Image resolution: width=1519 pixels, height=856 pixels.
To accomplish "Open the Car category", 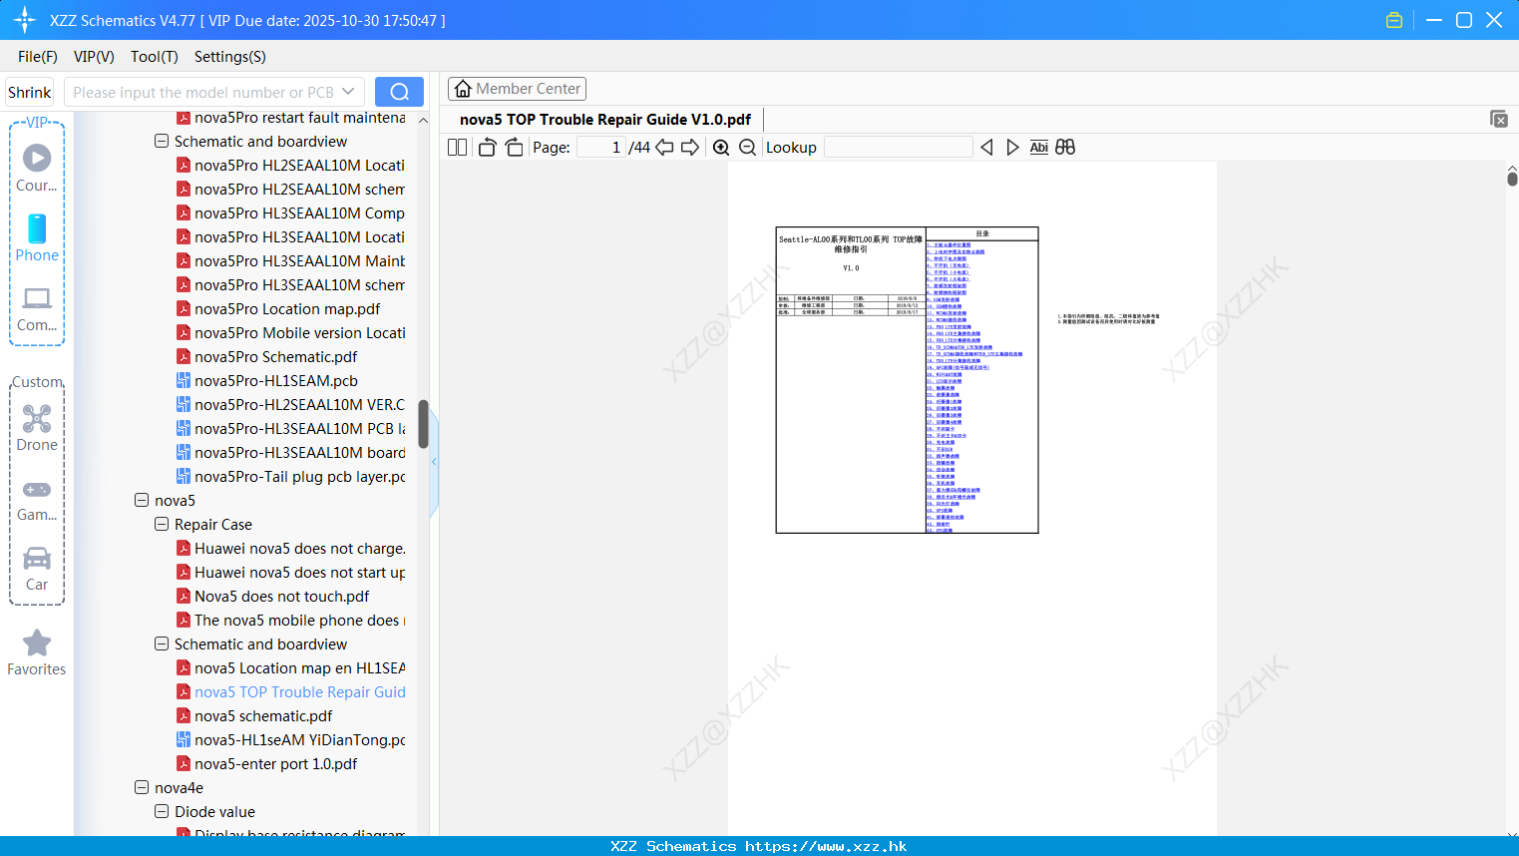I will pyautogui.click(x=37, y=569).
